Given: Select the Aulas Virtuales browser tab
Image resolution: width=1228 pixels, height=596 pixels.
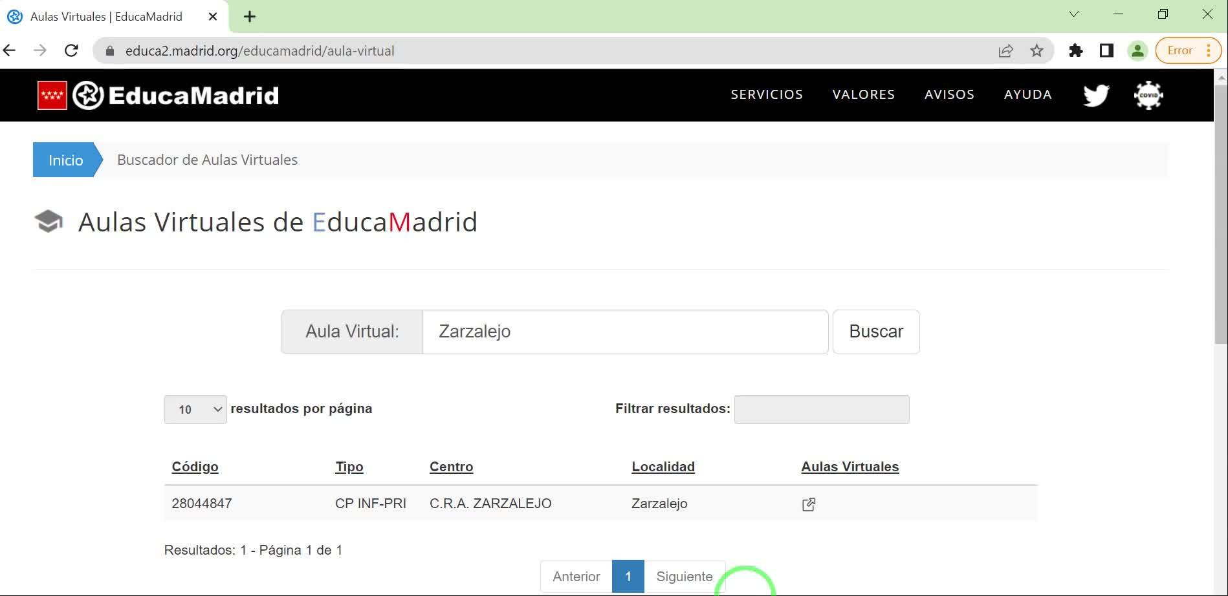Looking at the screenshot, I should click(114, 17).
